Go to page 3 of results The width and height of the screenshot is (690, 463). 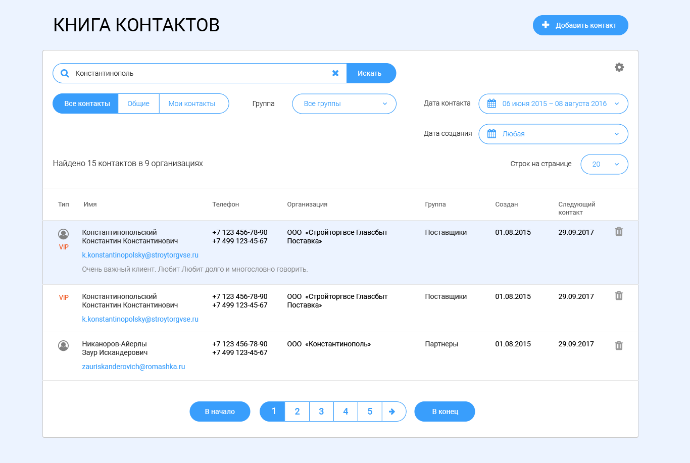point(321,411)
